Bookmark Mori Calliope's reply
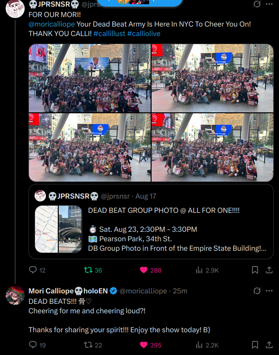 (x=255, y=345)
